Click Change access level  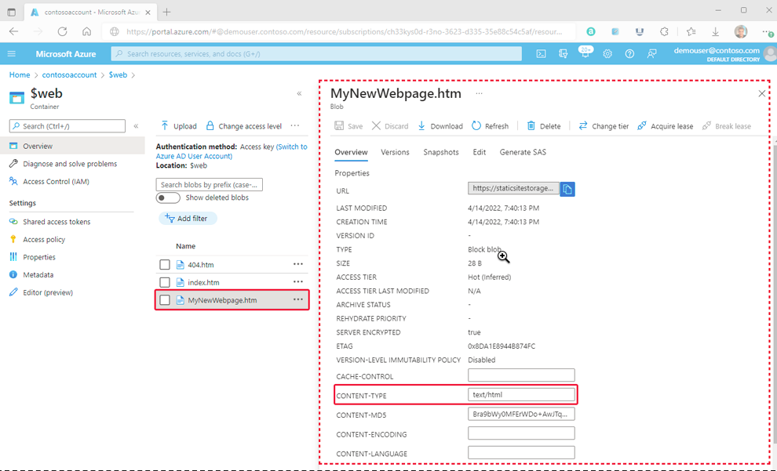pyautogui.click(x=244, y=126)
